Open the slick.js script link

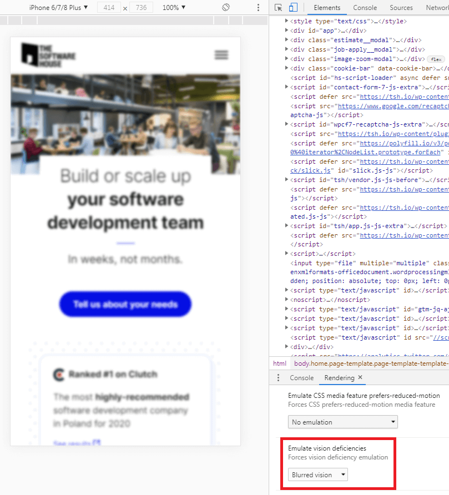point(310,170)
